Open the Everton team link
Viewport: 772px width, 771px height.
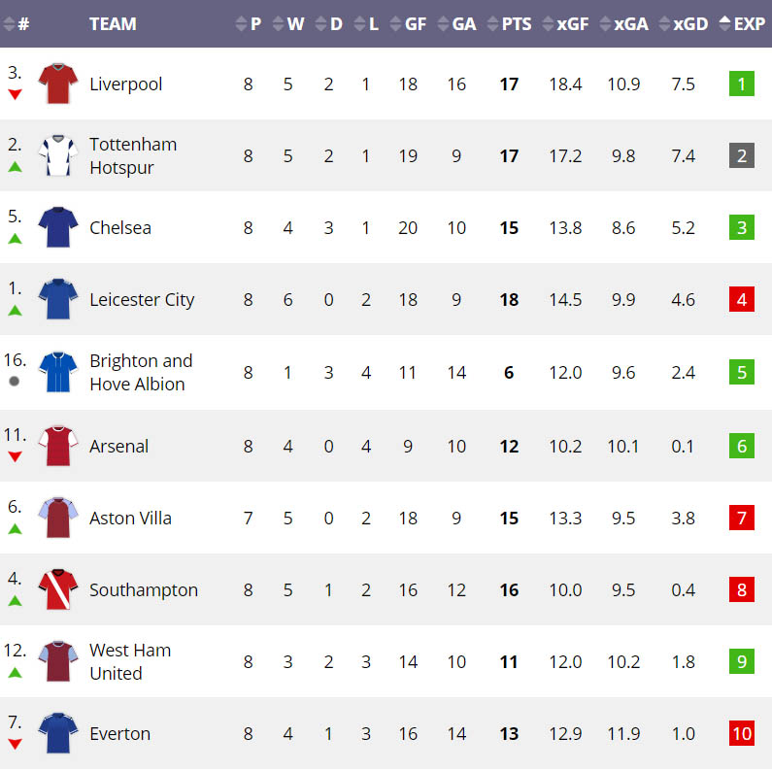[119, 733]
